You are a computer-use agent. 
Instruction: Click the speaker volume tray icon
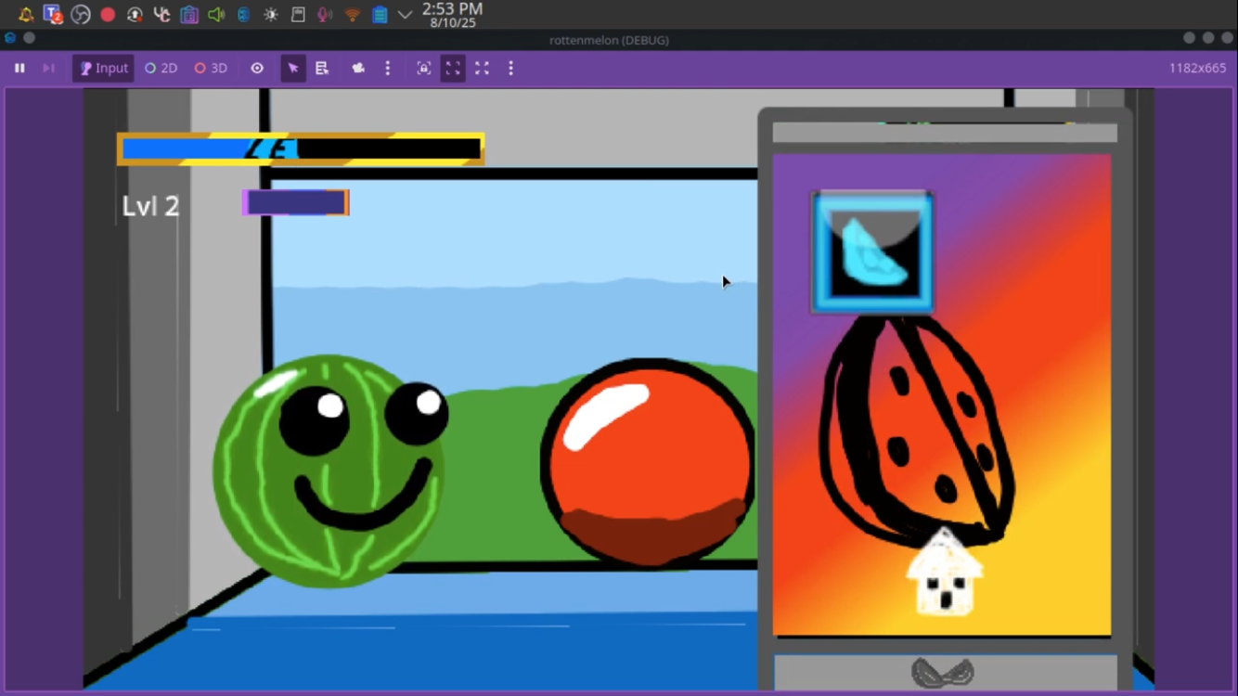tap(216, 15)
